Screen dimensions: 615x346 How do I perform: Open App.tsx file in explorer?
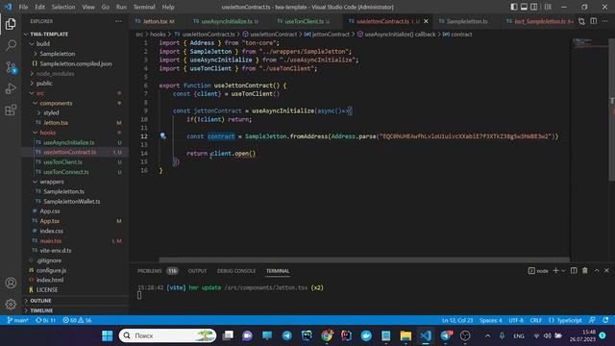[x=49, y=221]
